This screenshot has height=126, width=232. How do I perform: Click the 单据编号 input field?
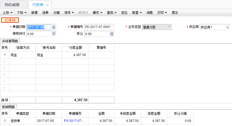(99, 27)
